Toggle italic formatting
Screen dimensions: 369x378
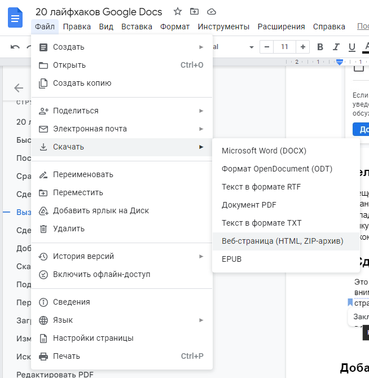(x=336, y=47)
